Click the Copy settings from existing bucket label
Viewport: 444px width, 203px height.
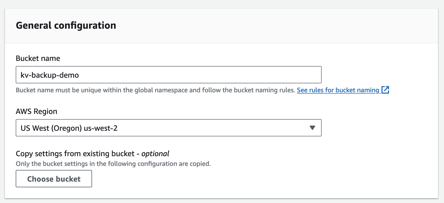(x=93, y=154)
